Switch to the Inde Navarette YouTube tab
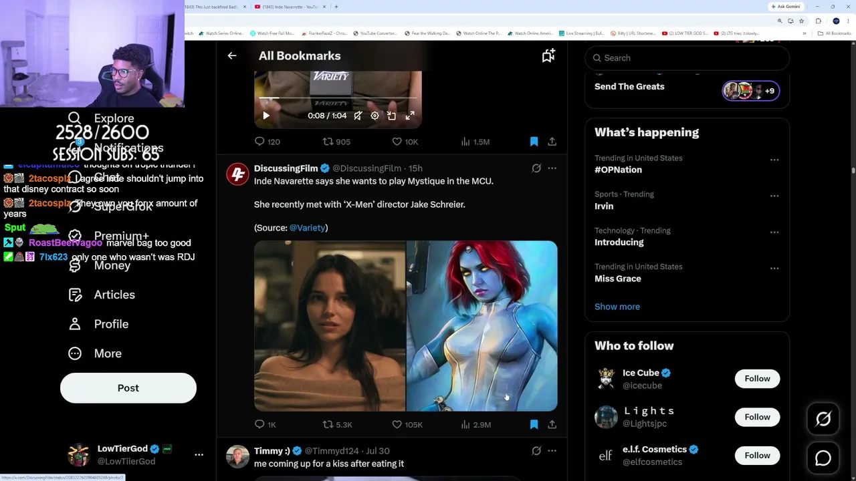Image resolution: width=856 pixels, height=481 pixels. pos(291,7)
